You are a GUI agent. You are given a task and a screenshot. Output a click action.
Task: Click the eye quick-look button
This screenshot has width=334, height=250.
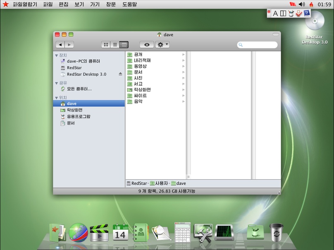point(147,45)
